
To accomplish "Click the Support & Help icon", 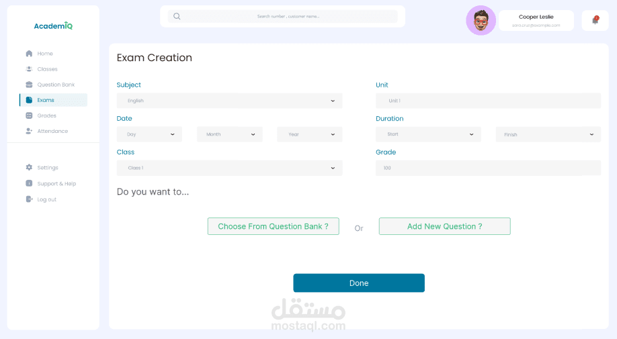I will pos(29,183).
